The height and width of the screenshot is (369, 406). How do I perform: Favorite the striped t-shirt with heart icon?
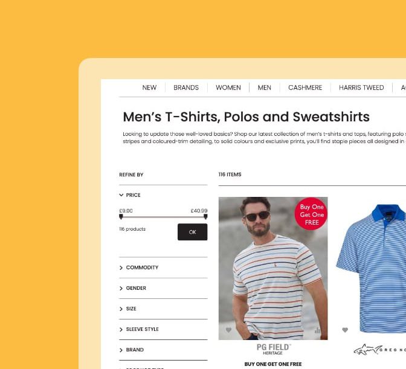pyautogui.click(x=228, y=330)
